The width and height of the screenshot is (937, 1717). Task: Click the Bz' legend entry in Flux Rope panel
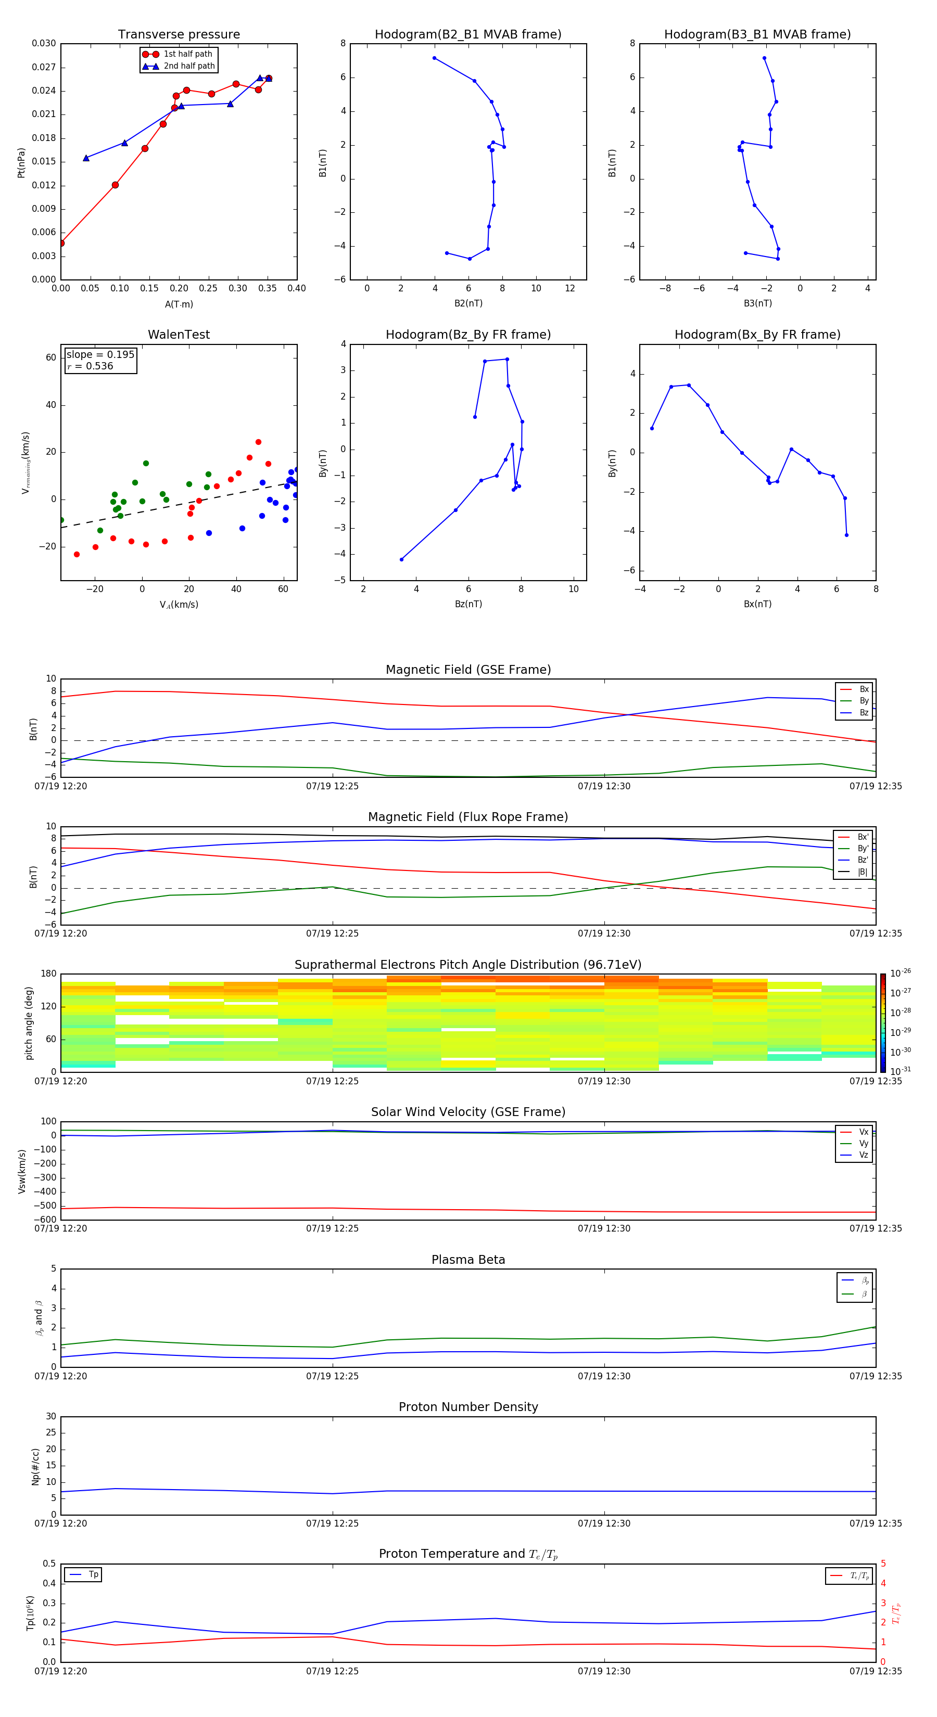(x=853, y=860)
